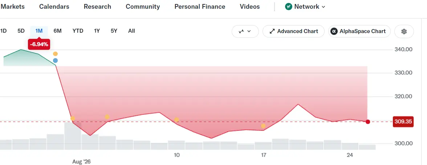Open the chart type dropdown
The image size is (427, 165).
(x=245, y=31)
